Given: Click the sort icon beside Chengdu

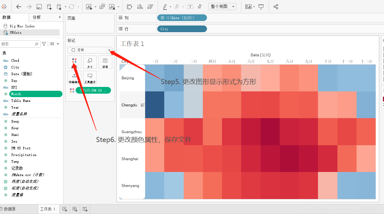Looking at the screenshot, I should [x=143, y=105].
